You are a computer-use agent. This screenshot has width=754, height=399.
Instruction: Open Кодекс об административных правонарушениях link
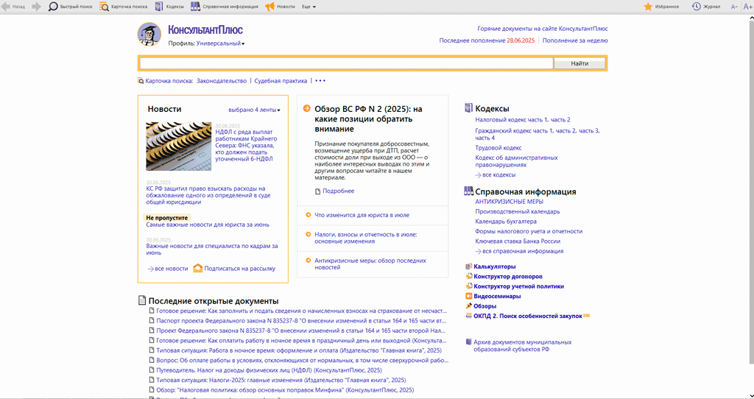tap(516, 161)
